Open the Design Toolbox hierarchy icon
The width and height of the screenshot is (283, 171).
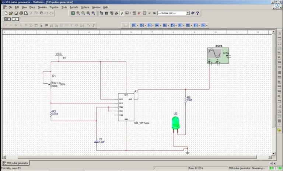[x=101, y=13]
